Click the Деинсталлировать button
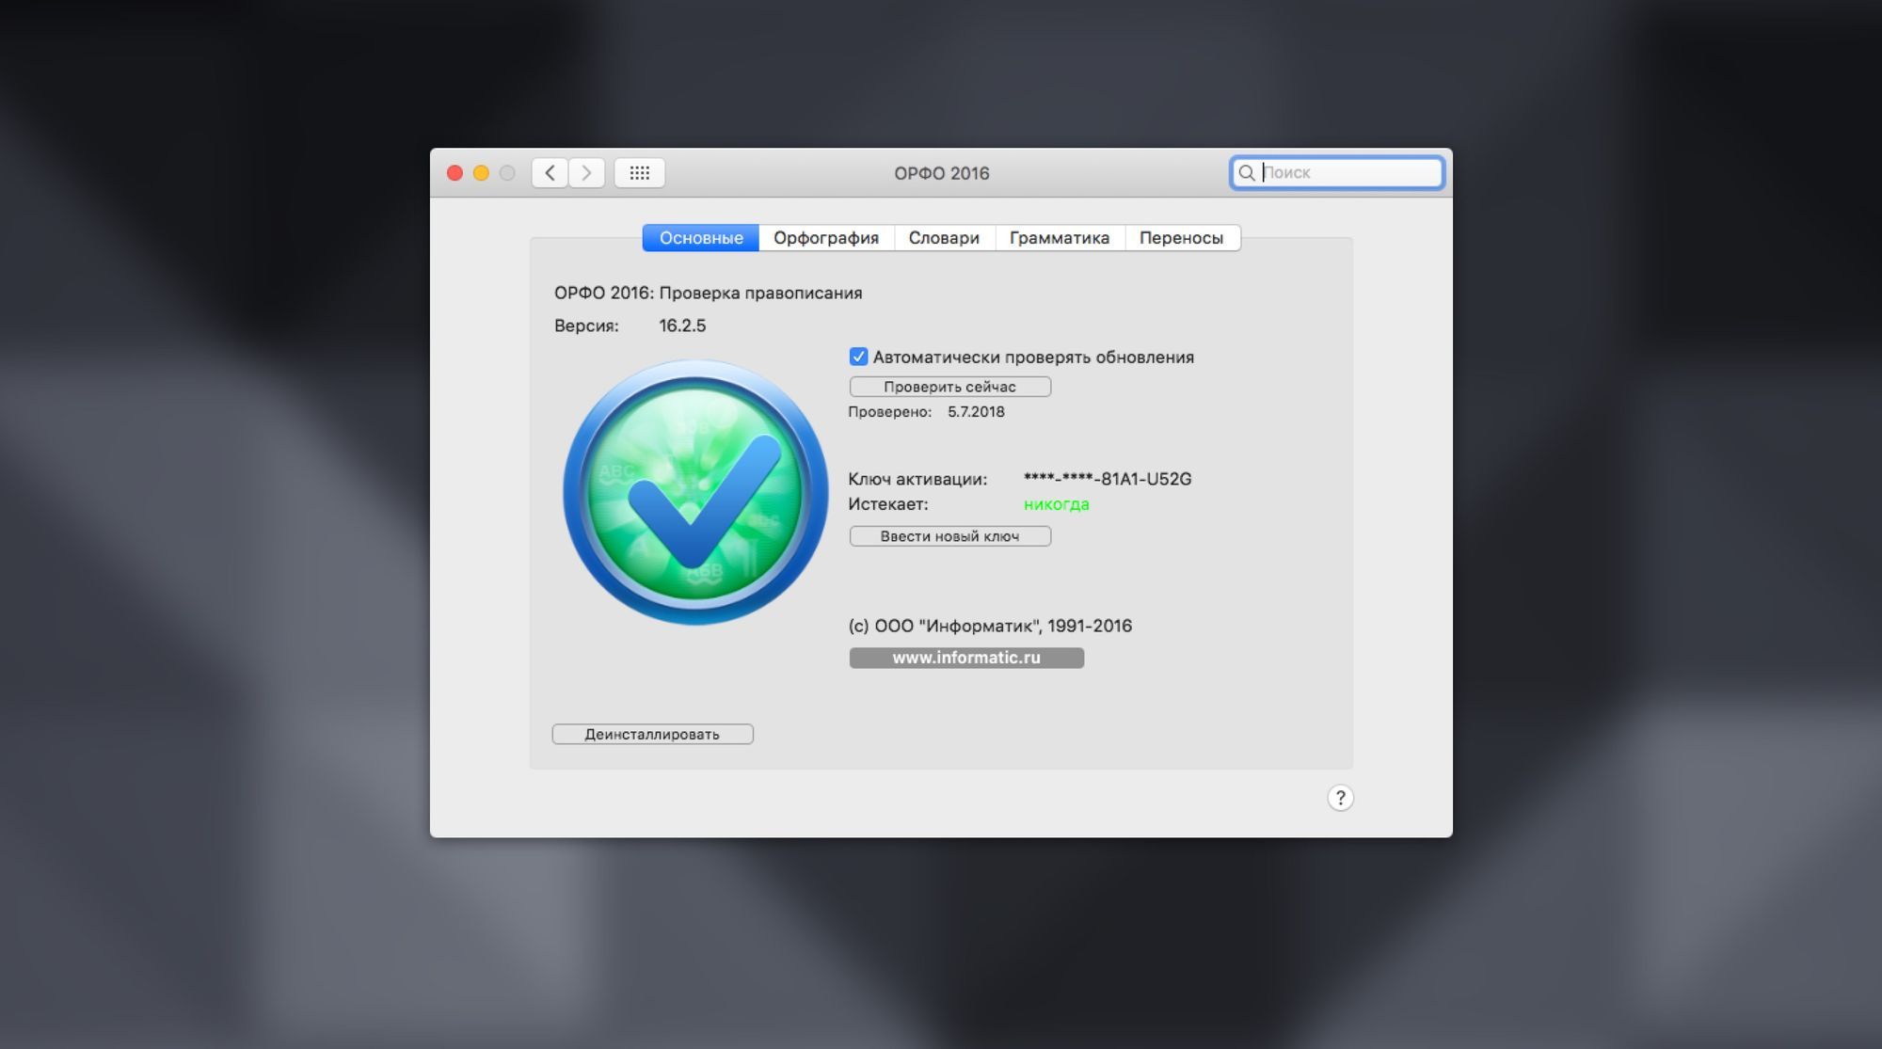 tap(652, 733)
